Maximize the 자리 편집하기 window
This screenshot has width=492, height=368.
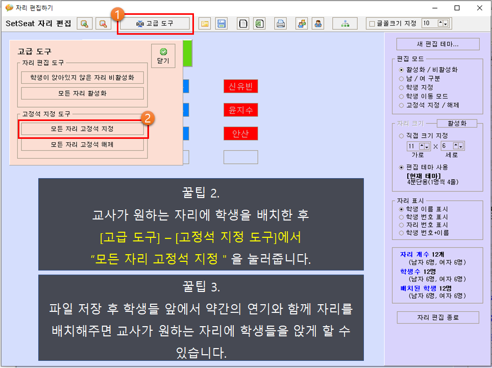point(457,8)
